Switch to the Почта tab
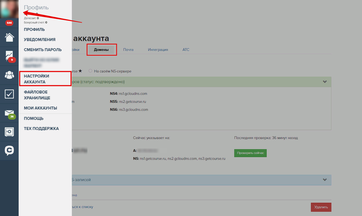Viewport: 362px width, 216px height. (128, 50)
